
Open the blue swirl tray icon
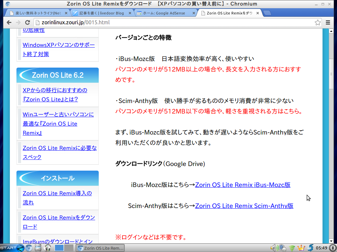(x=311, y=248)
